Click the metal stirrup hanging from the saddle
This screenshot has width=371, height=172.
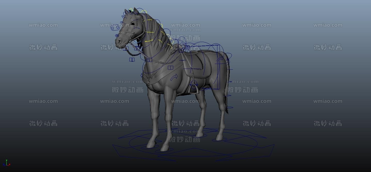tap(194, 88)
